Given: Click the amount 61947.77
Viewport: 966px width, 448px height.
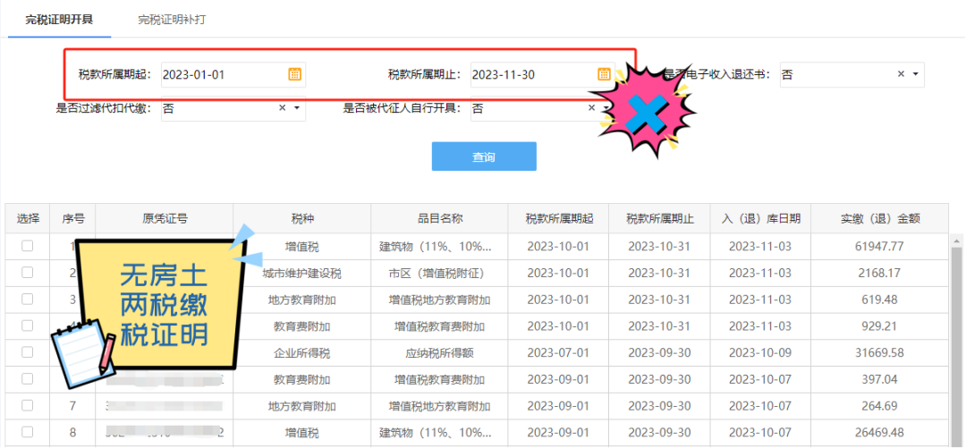Looking at the screenshot, I should point(879,247).
